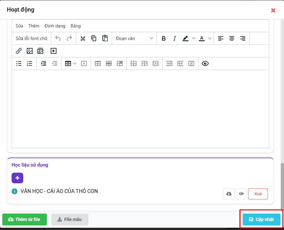The height and width of the screenshot is (230, 284).
Task: Open the Đoạn văn format dropdown
Action: pyautogui.click(x=134, y=38)
